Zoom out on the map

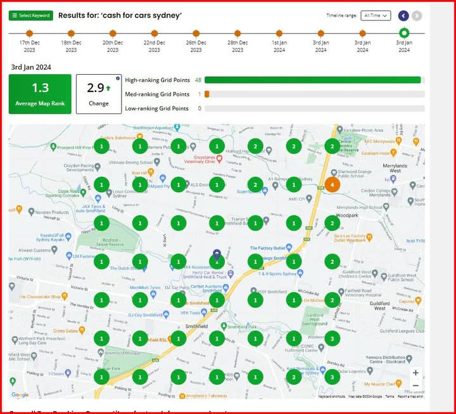coord(415,385)
